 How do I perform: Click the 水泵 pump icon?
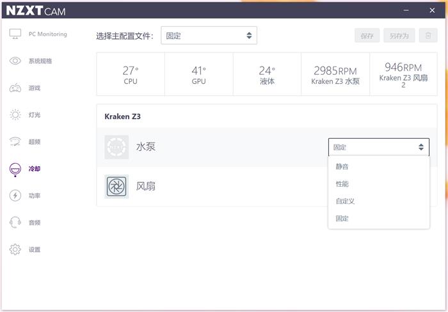point(116,147)
